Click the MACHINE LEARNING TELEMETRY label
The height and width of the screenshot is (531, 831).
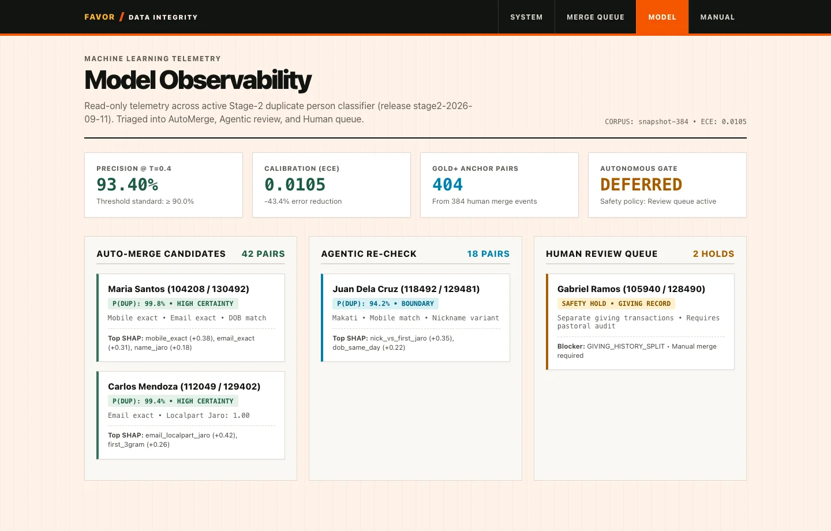[x=152, y=59]
